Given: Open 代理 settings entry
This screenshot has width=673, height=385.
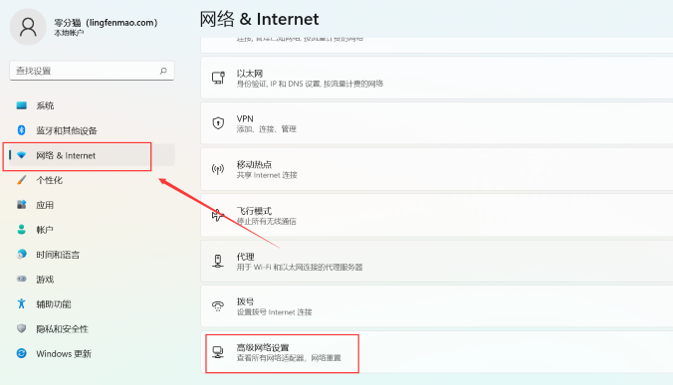Looking at the screenshot, I should (437, 261).
